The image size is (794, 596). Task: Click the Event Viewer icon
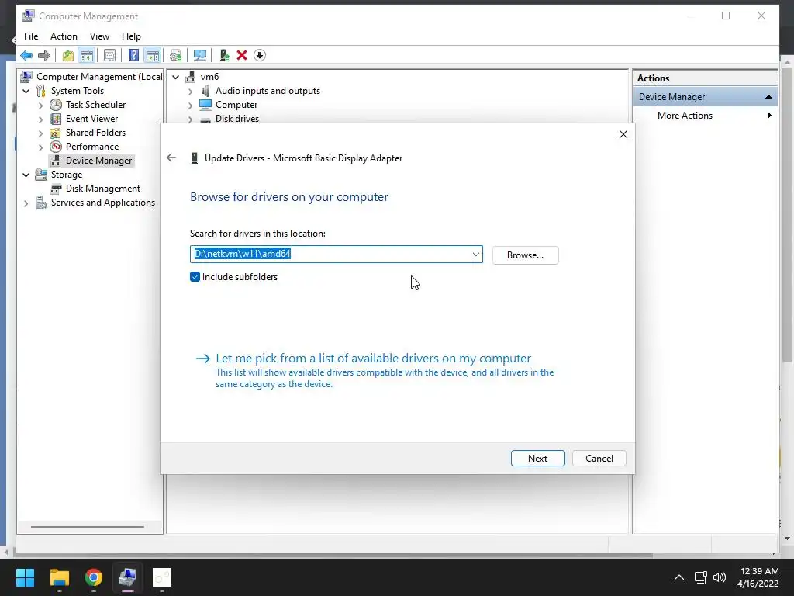56,119
